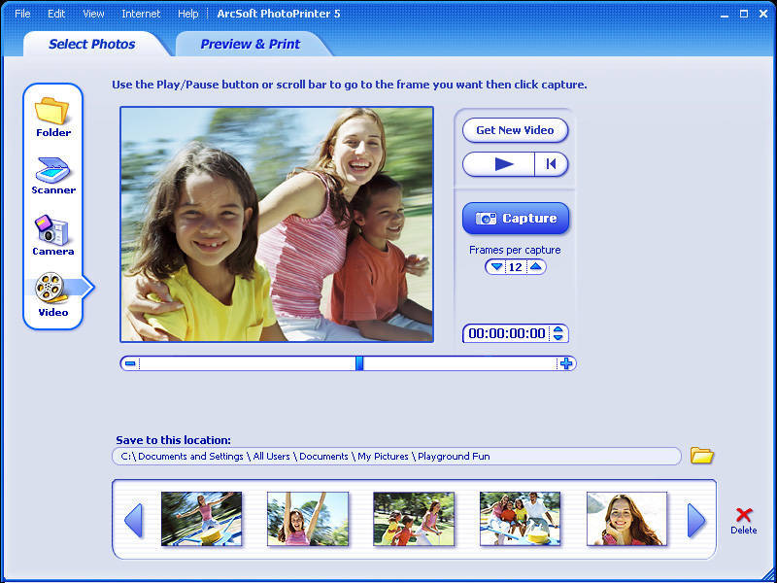Rewind video to the beginning

pos(551,164)
